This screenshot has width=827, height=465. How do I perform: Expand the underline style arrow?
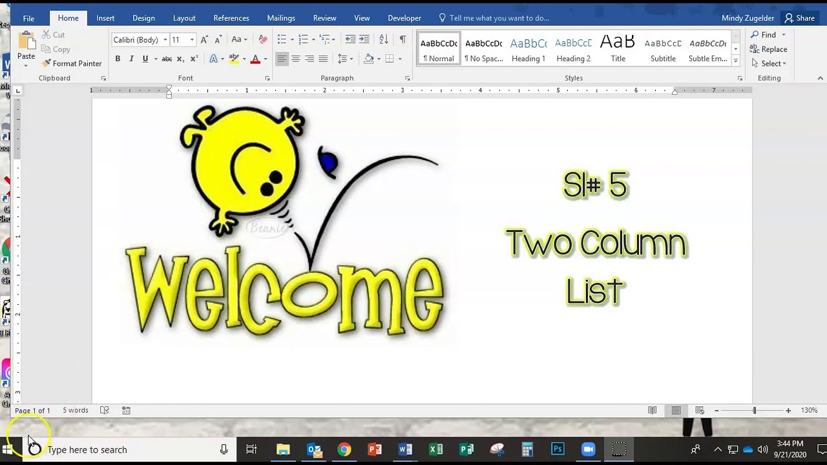[x=155, y=59]
